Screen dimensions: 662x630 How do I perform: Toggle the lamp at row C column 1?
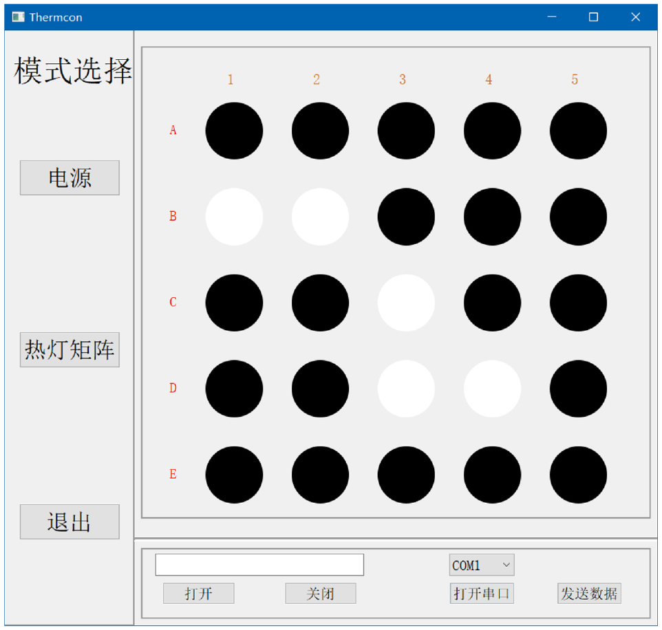tap(235, 303)
